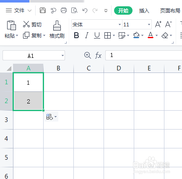Screen dimensions: 182x179
Task: Click cell A1 containing 1
Action: pyautogui.click(x=28, y=82)
